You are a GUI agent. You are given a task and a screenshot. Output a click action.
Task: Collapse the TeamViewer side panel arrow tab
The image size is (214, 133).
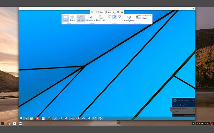coord(171,109)
